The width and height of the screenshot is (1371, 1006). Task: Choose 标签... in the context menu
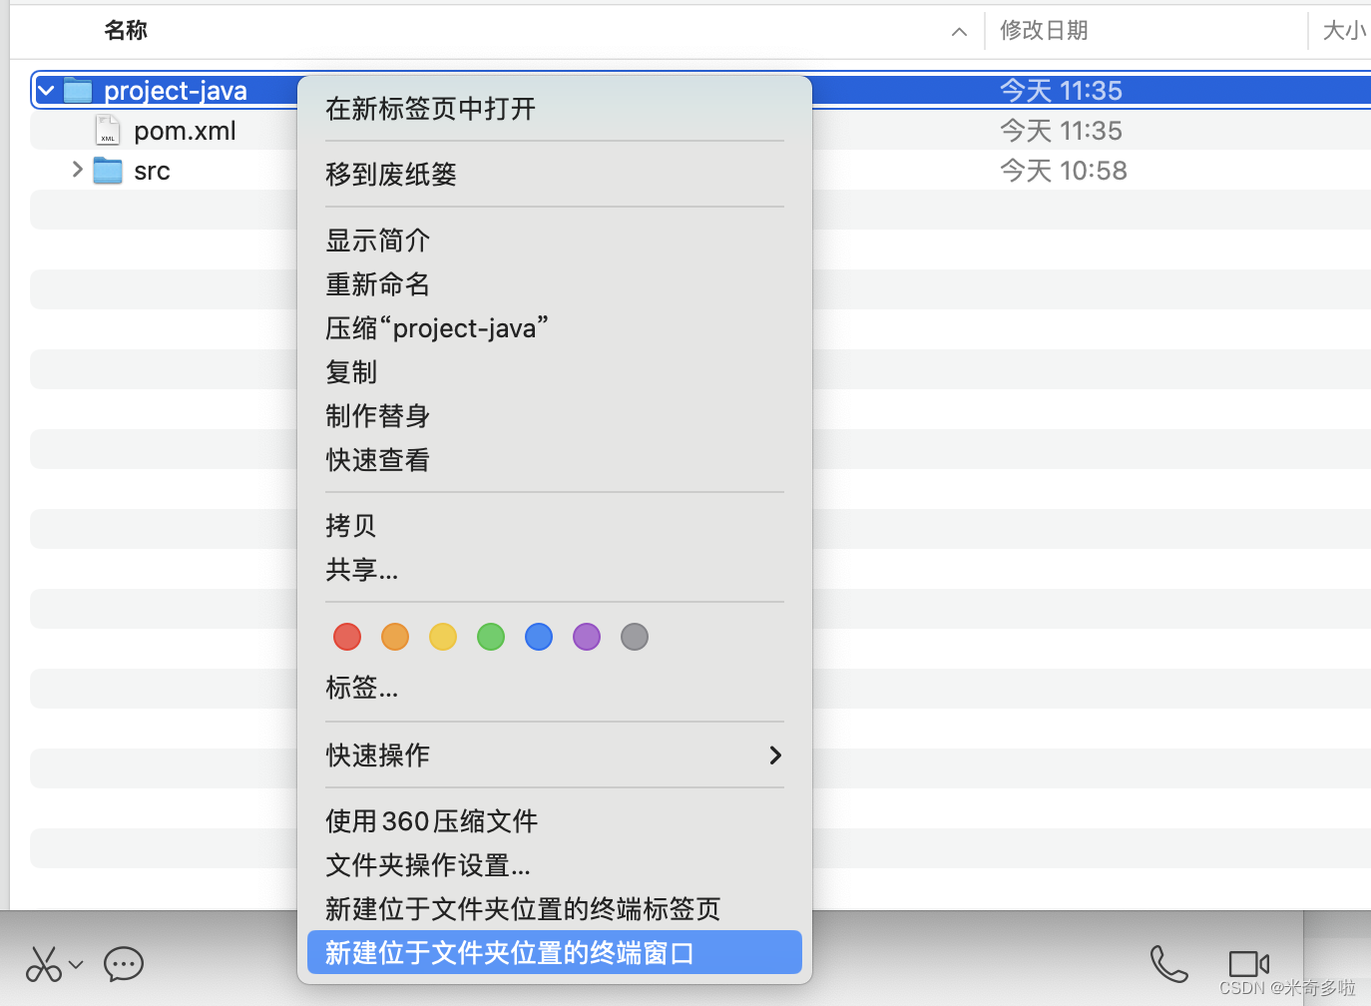555,687
